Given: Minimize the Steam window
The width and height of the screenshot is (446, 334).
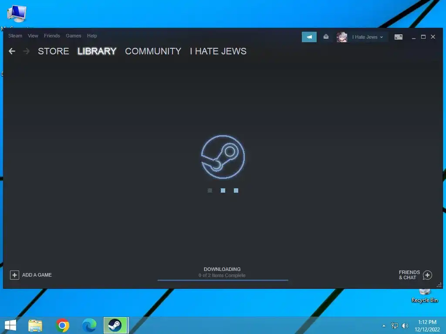Looking at the screenshot, I should click(414, 37).
